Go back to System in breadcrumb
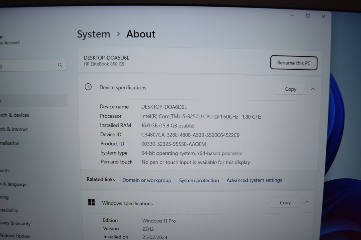Viewport: 361px width, 240px height. click(94, 34)
